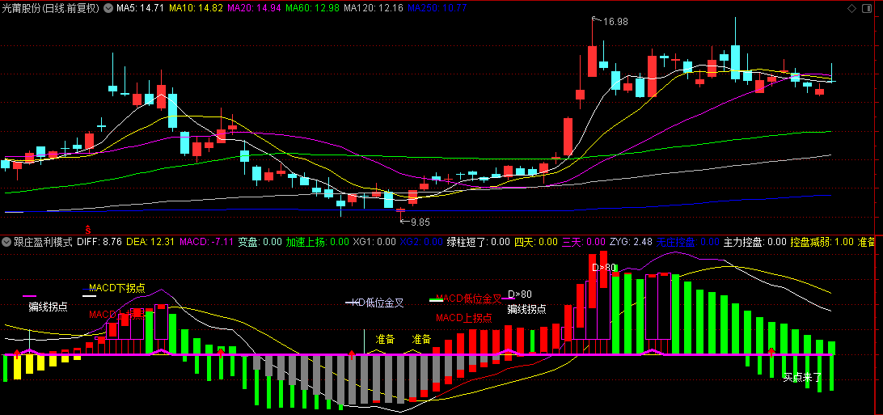The image size is (883, 415).
Task: Click the 骗线拐点 label on the far left
Action: click(x=49, y=307)
